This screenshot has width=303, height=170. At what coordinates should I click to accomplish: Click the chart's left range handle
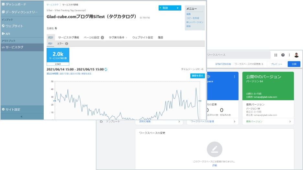click(x=54, y=101)
